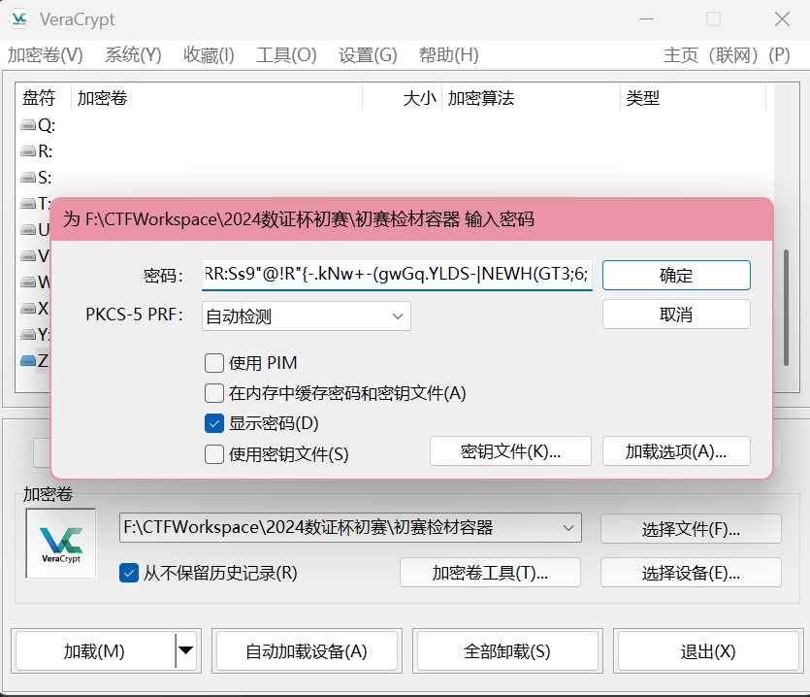Click 退出(X) to exit VeraCrypt
This screenshot has height=697, width=810.
(708, 651)
